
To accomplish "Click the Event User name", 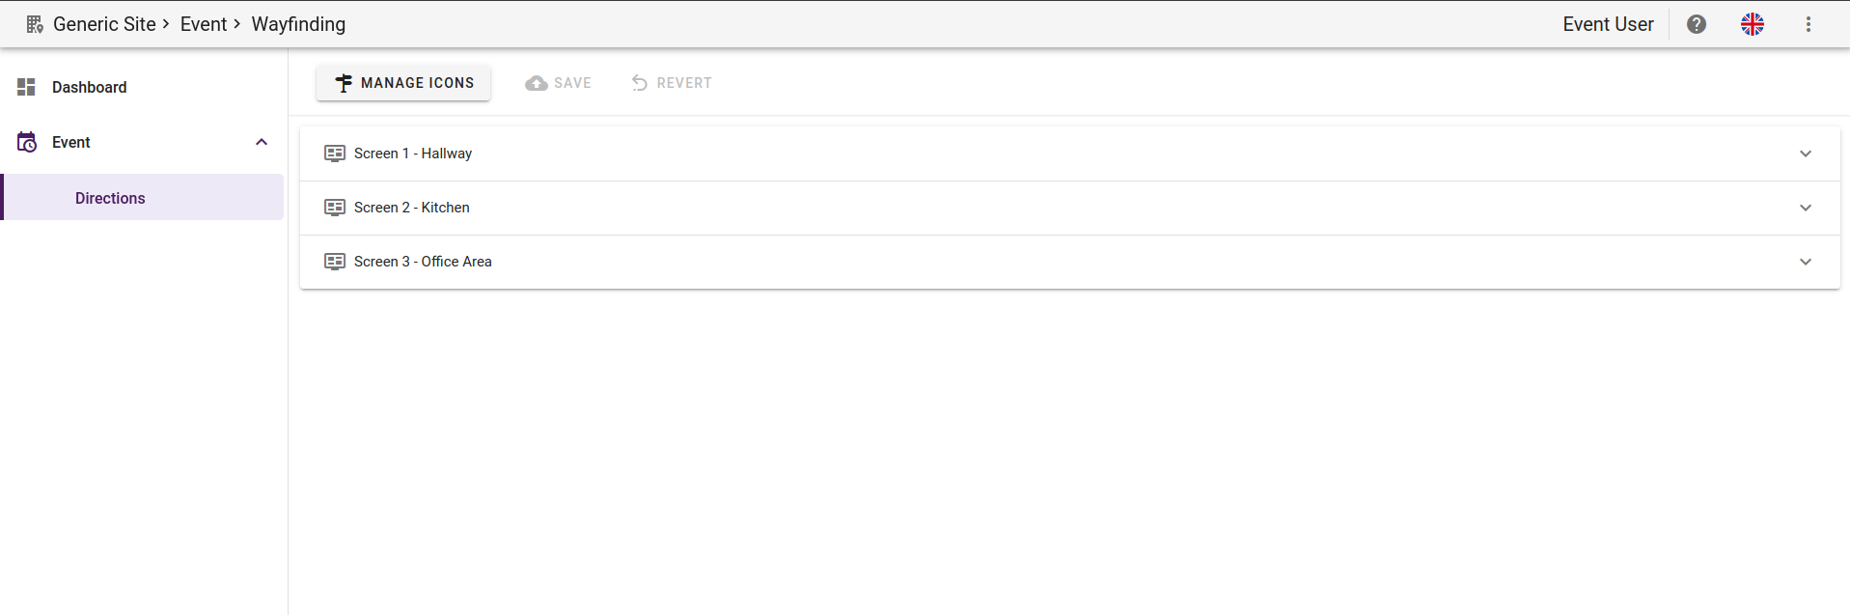I will tap(1607, 24).
